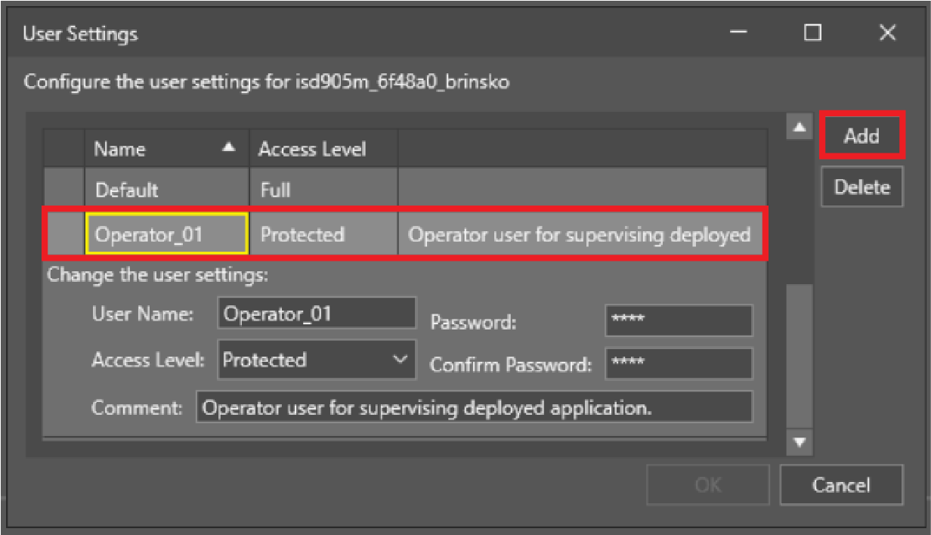Click the User Name text field
Viewport: 931px width, 535px height.
(x=317, y=314)
